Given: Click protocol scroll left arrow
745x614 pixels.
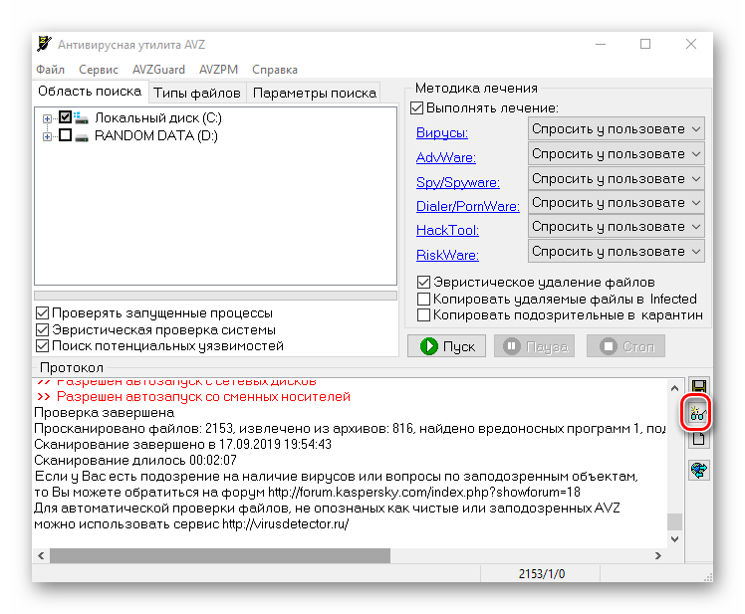Looking at the screenshot, I should click(x=42, y=555).
